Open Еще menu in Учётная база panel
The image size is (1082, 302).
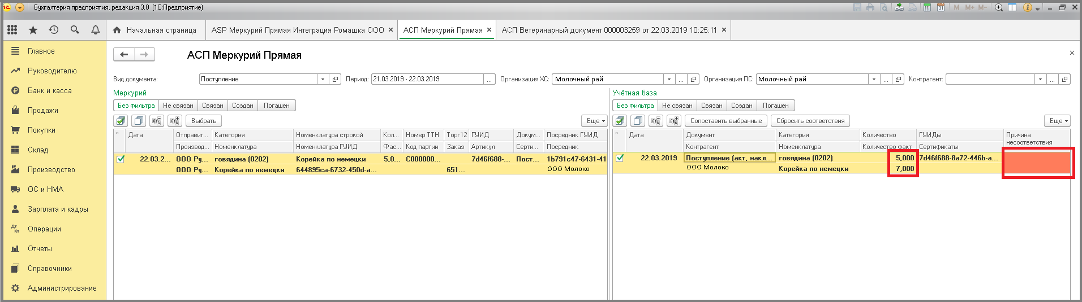point(1058,121)
